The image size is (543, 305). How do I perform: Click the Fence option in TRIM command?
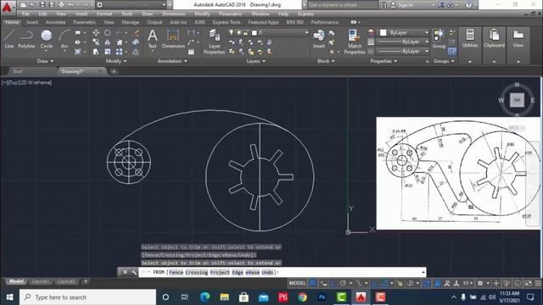176,273
